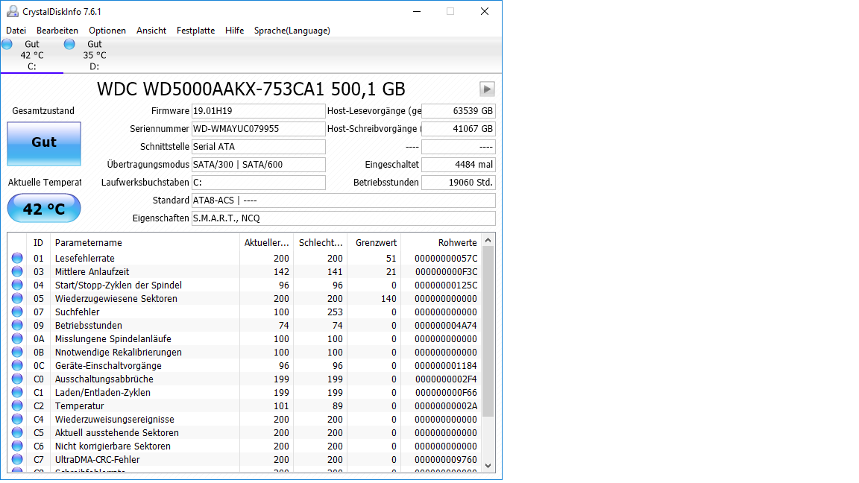This screenshot has width=859, height=483.
Task: Open the Festplatte menu
Action: coord(195,31)
